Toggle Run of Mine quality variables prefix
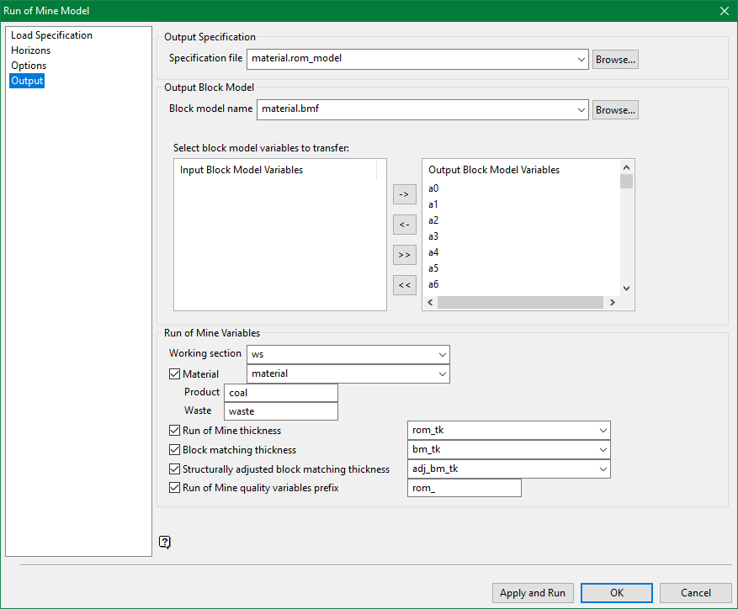738x609 pixels. tap(175, 488)
